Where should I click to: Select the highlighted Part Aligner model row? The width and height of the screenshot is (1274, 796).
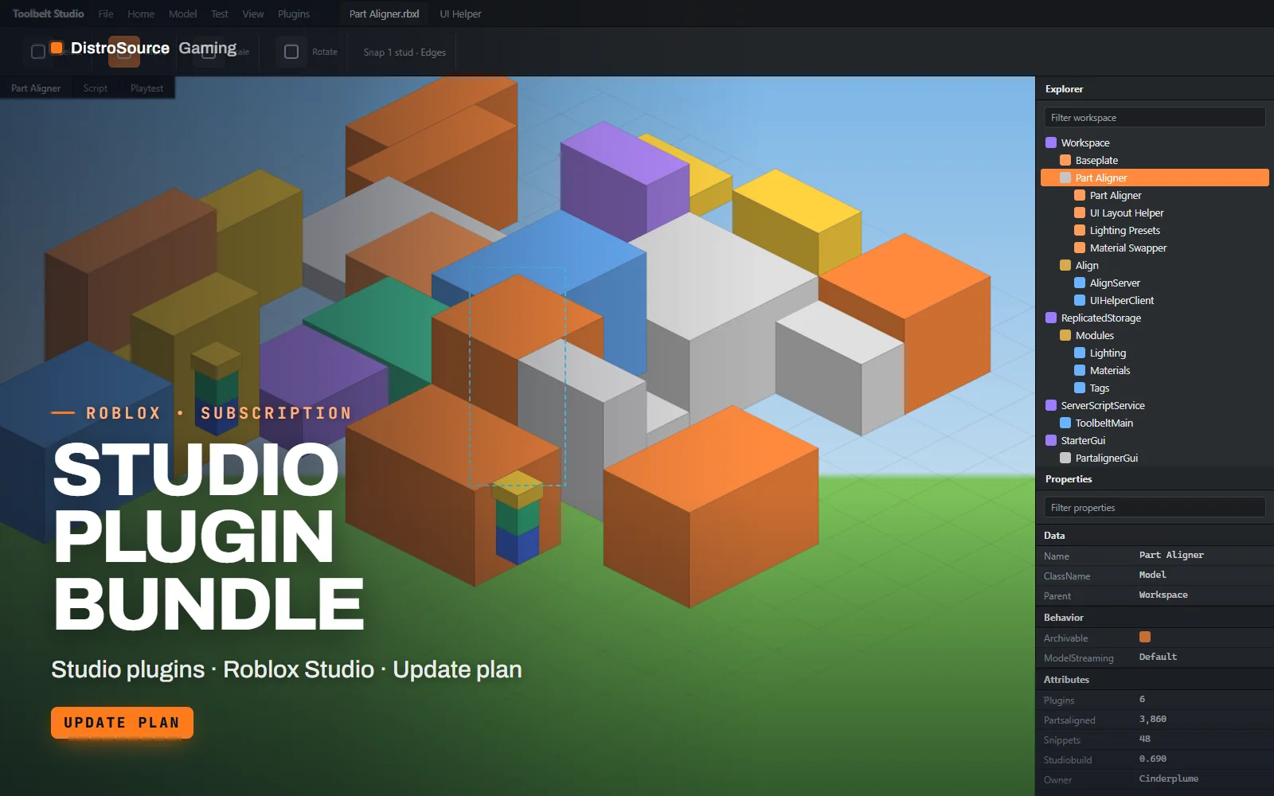coord(1155,178)
